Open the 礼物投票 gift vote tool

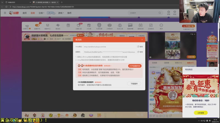(99, 27)
